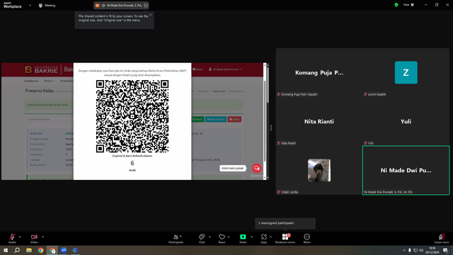Viewport: 453px width, 255px height.
Task: Open audio options arrow next to Audio
Action: click(x=20, y=237)
